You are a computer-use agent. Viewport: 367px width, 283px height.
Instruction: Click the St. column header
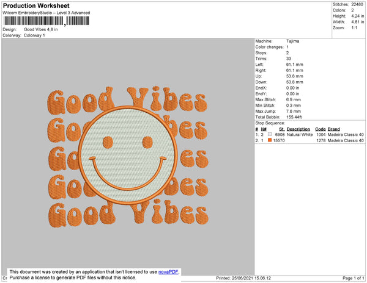(x=281, y=129)
